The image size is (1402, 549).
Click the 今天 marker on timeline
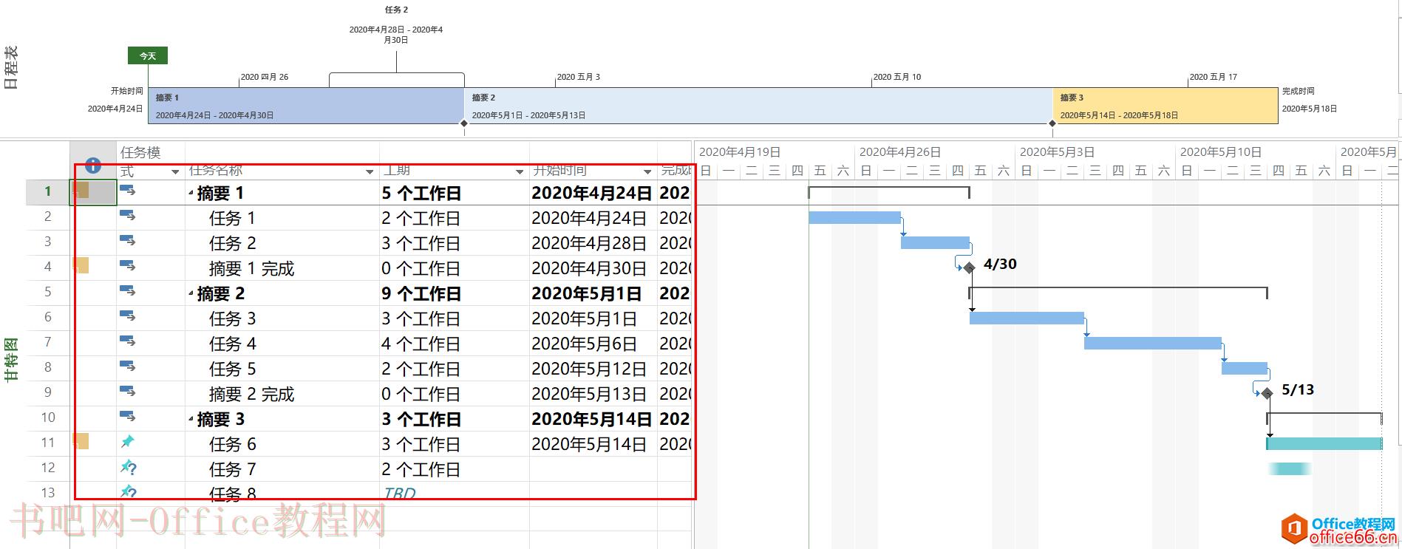(148, 55)
